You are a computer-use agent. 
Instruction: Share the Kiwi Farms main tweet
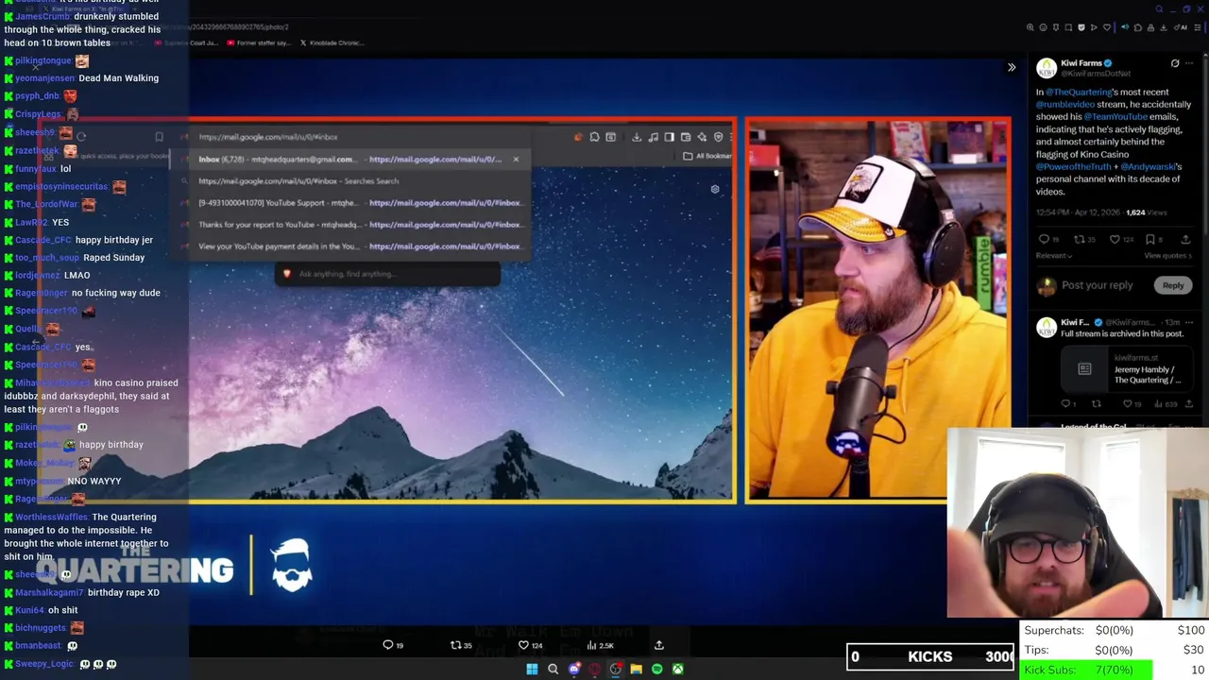(1185, 239)
